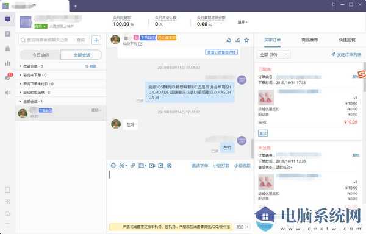Click the 邀请下单 link above input
The width and height of the screenshot is (366, 234).
click(x=199, y=166)
